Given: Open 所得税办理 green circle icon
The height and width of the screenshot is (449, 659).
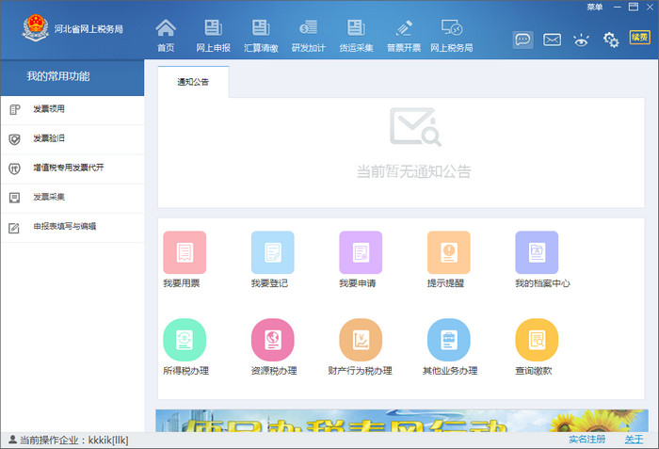Looking at the screenshot, I should pos(185,340).
